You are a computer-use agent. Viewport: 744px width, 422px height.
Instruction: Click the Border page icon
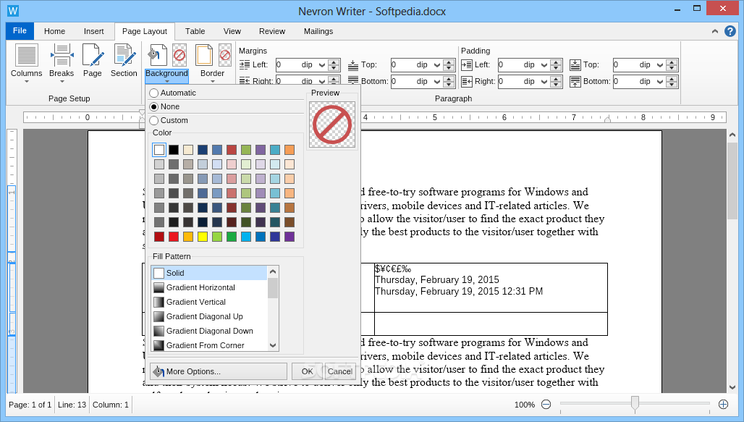click(204, 55)
